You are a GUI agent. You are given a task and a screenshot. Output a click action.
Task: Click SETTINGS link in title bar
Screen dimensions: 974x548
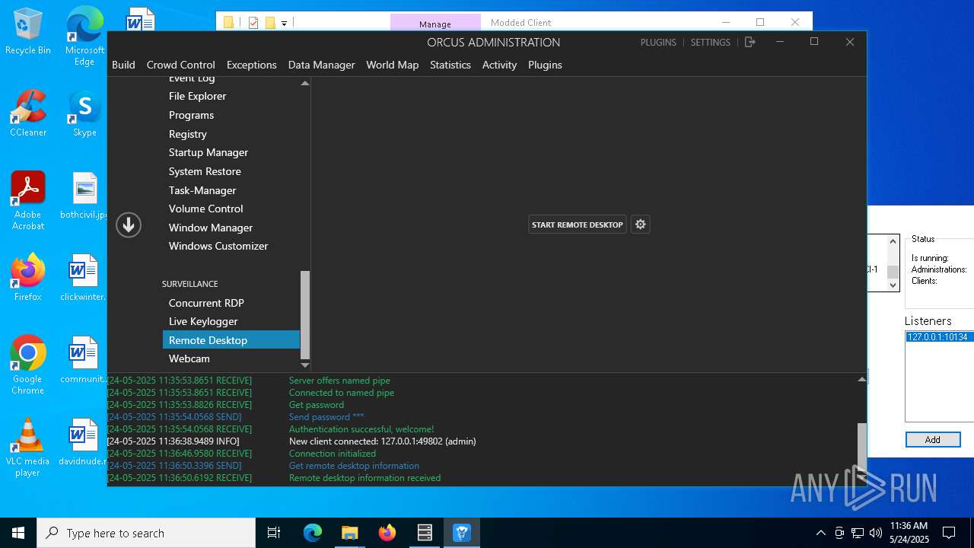coord(710,43)
